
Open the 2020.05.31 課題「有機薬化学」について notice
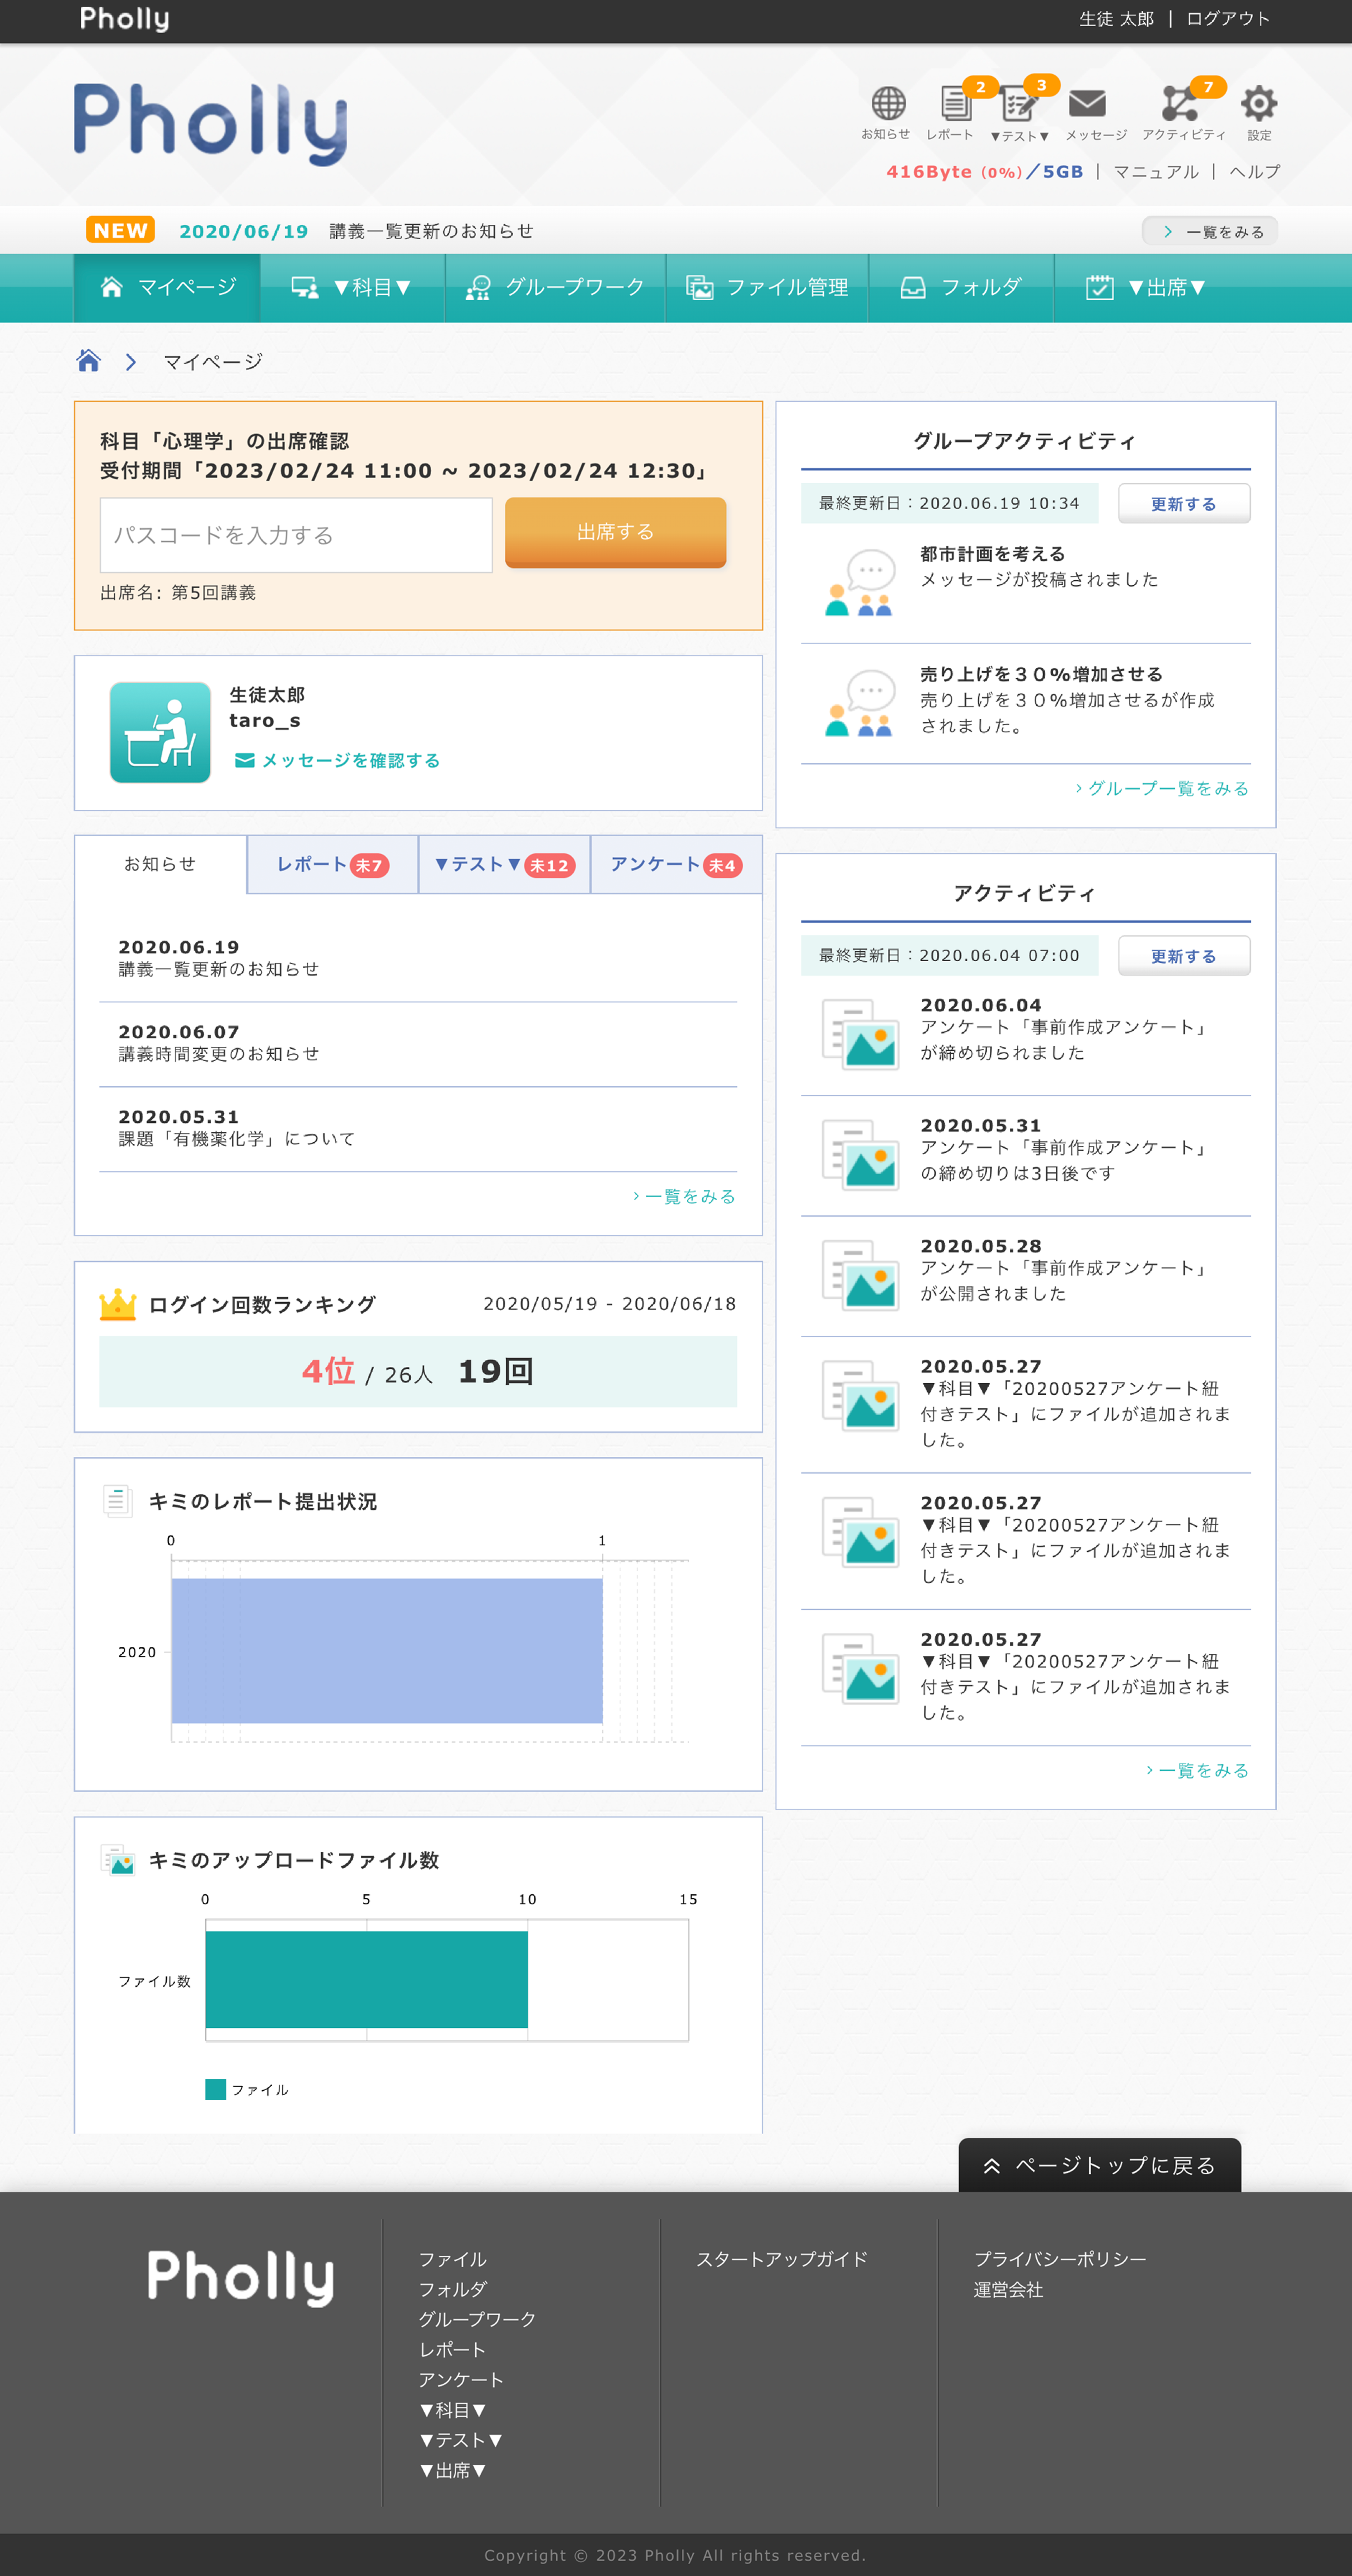coord(418,1128)
